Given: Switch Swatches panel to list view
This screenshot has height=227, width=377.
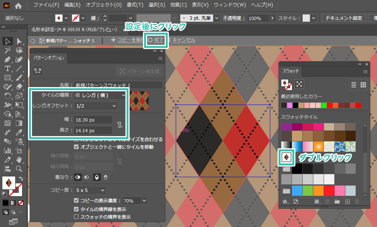Looking at the screenshot, I should click(353, 84).
